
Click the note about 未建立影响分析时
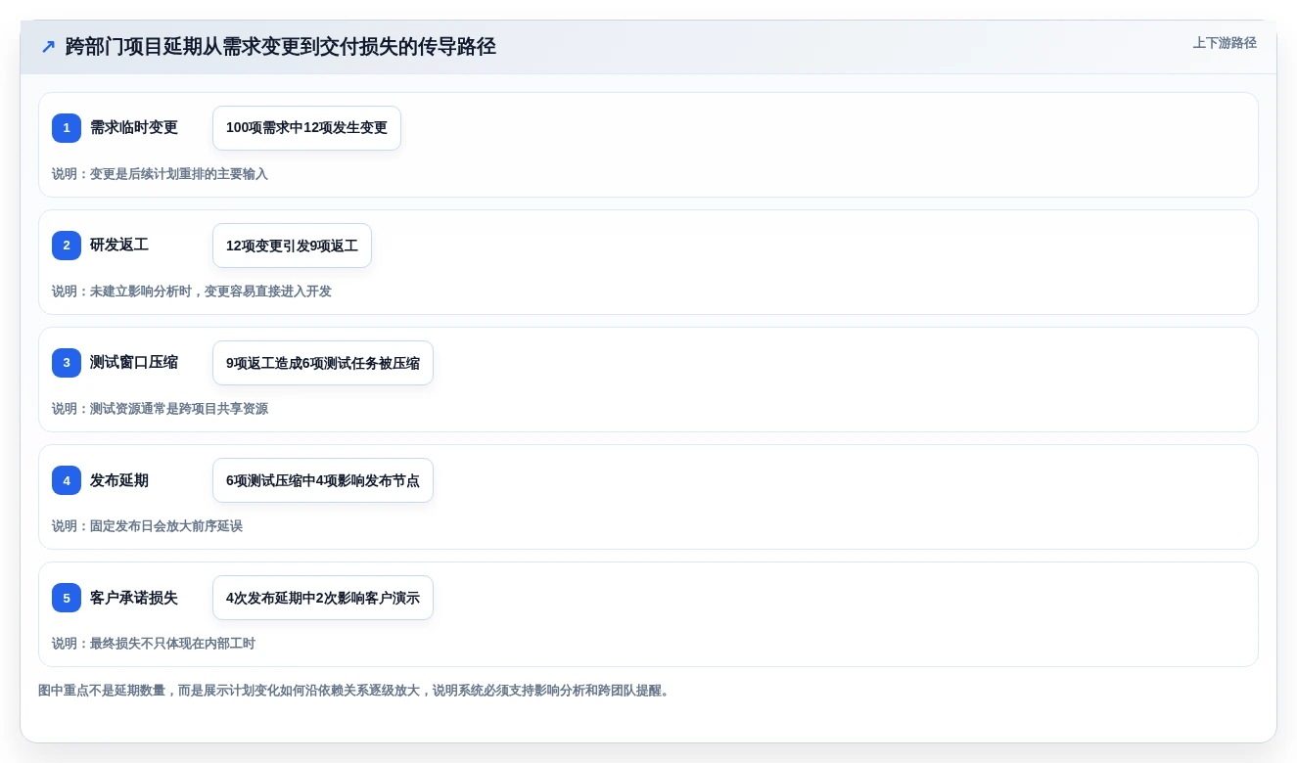(x=192, y=292)
